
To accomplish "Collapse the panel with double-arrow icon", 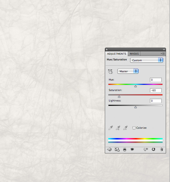I will [164, 49].
